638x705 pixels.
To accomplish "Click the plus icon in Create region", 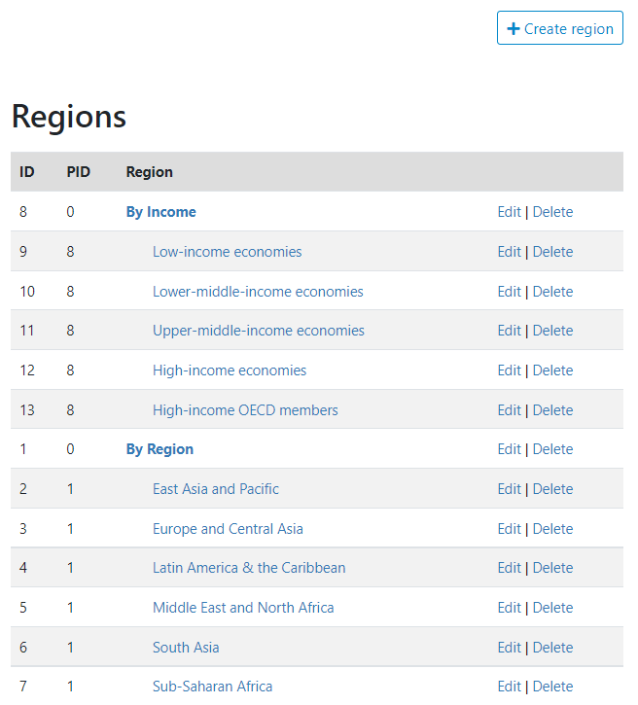I will point(513,29).
